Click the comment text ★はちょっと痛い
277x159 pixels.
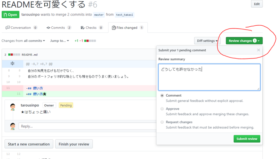[x=36, y=112]
